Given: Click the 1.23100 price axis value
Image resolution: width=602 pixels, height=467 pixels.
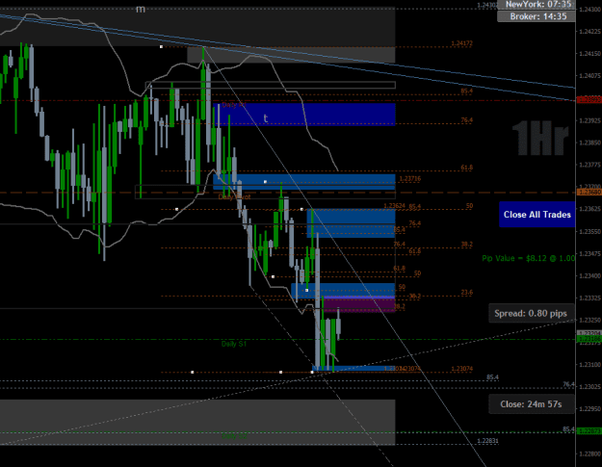Looking at the screenshot, I should tap(590, 365).
